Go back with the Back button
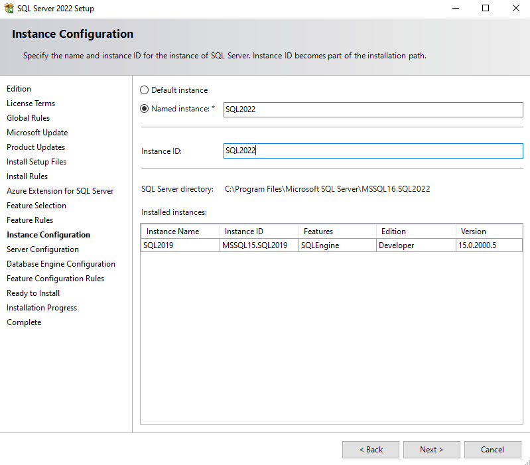This screenshot has height=465, width=530. point(370,450)
